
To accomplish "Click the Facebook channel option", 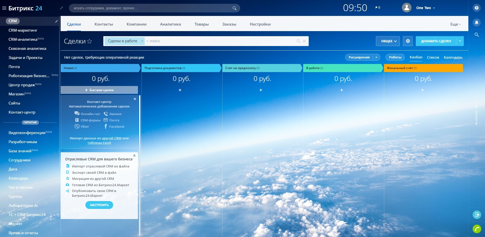I will tap(114, 126).
